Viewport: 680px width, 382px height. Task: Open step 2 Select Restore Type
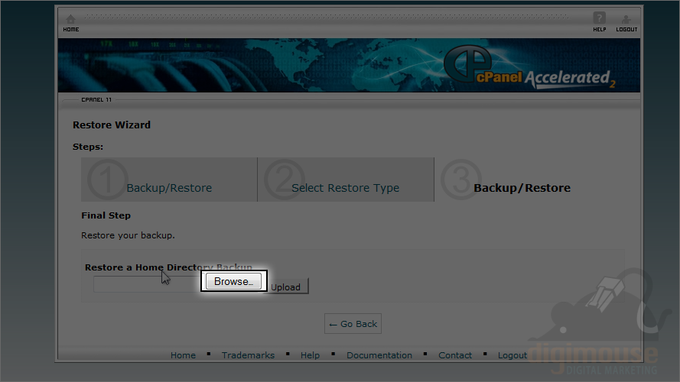point(345,188)
